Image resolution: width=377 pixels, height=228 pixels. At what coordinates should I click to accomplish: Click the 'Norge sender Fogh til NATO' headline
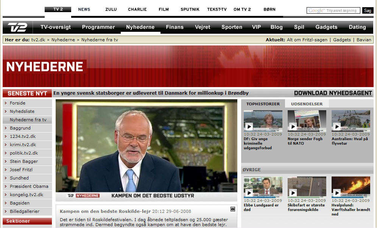coord(305,141)
